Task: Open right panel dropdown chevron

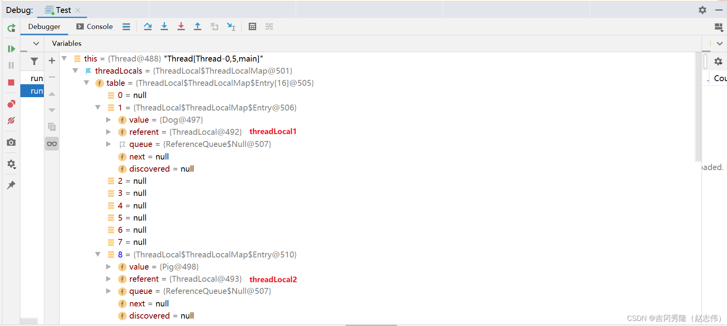Action: click(x=720, y=43)
